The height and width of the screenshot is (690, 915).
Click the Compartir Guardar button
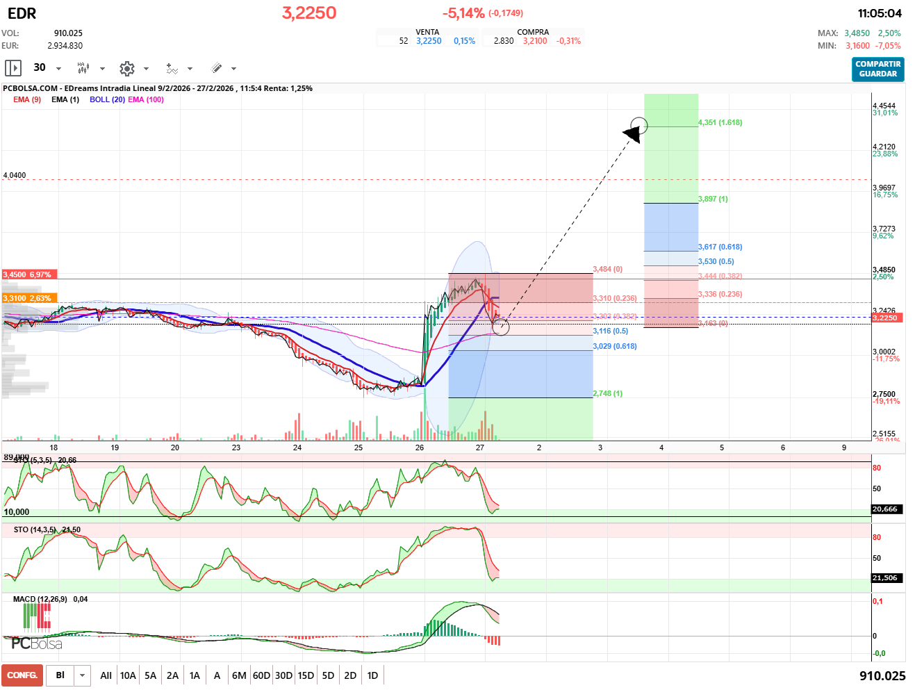tap(877, 69)
